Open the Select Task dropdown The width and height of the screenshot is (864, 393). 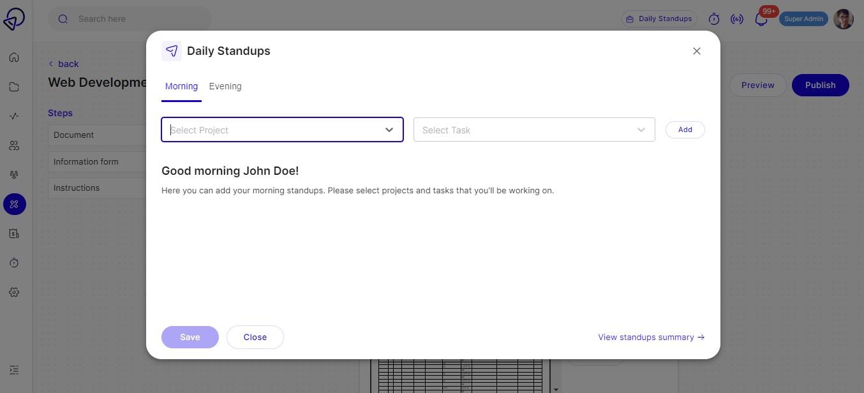pyautogui.click(x=533, y=130)
